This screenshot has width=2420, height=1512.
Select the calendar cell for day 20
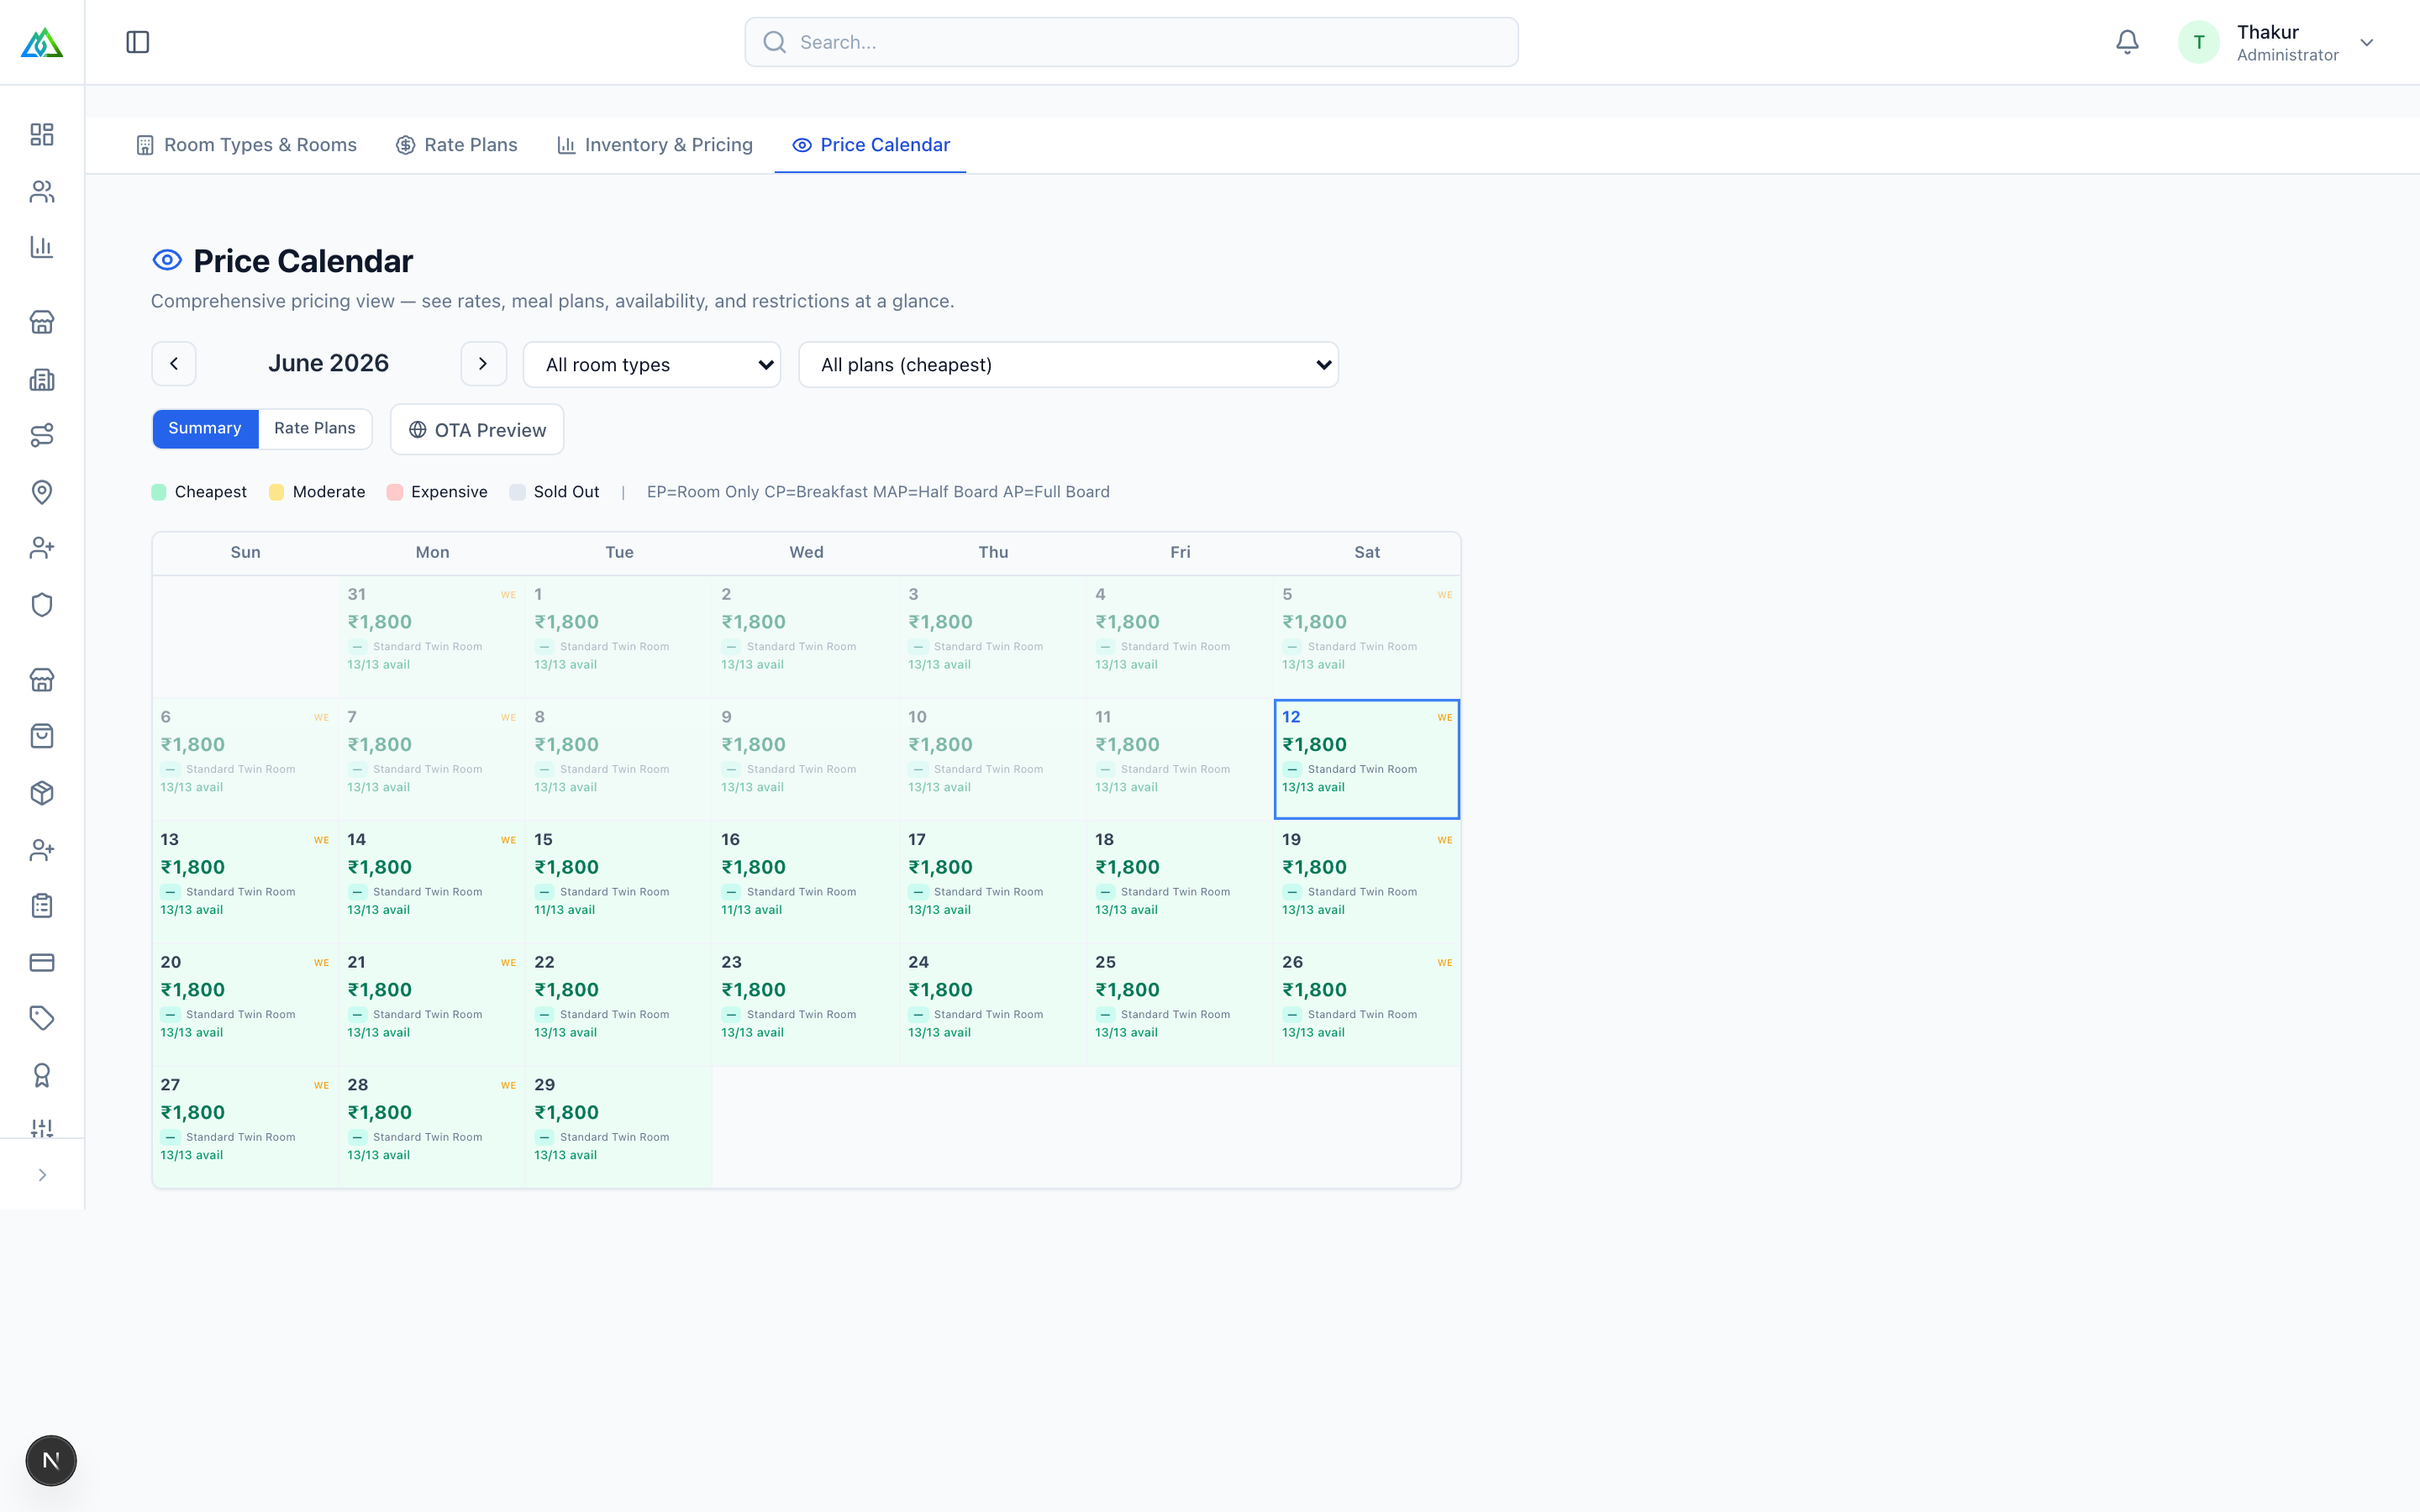pos(245,1004)
